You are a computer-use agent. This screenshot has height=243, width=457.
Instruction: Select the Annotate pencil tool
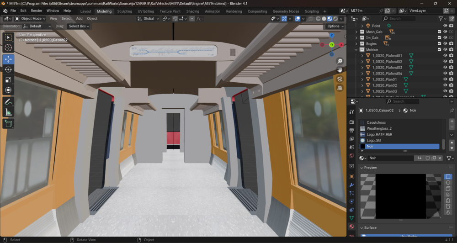tap(8, 102)
